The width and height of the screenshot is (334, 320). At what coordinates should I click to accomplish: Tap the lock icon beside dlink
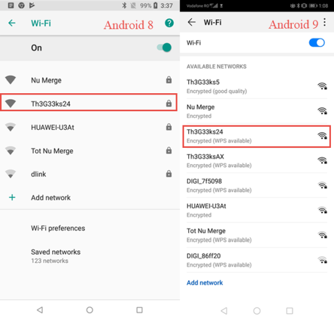169,174
